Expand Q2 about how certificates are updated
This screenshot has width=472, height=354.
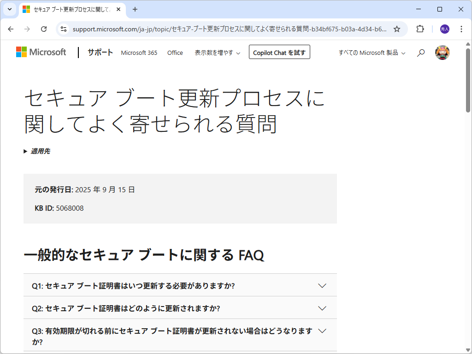pos(180,307)
